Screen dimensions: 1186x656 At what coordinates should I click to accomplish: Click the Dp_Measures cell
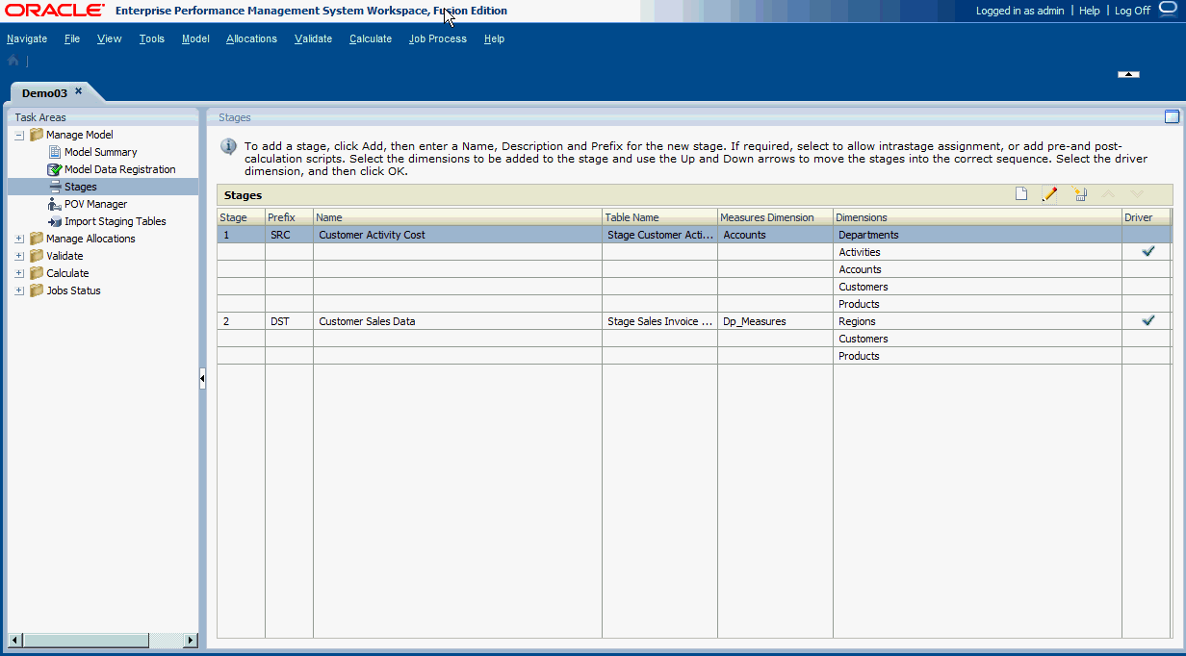[x=775, y=321]
